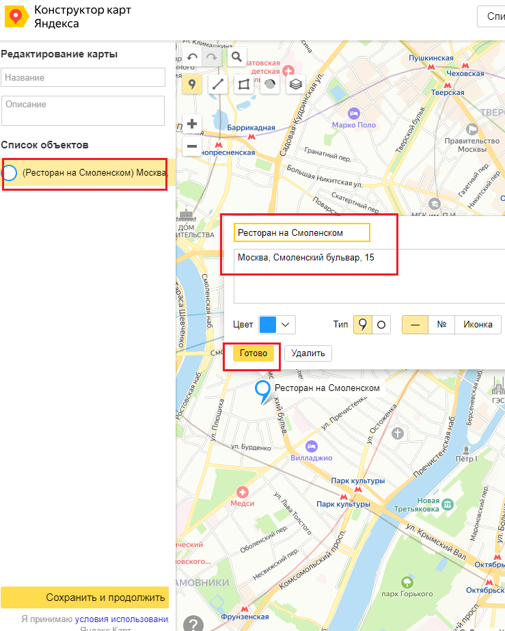Open the 'условия использования' link
The height and width of the screenshot is (631, 505).
[126, 619]
